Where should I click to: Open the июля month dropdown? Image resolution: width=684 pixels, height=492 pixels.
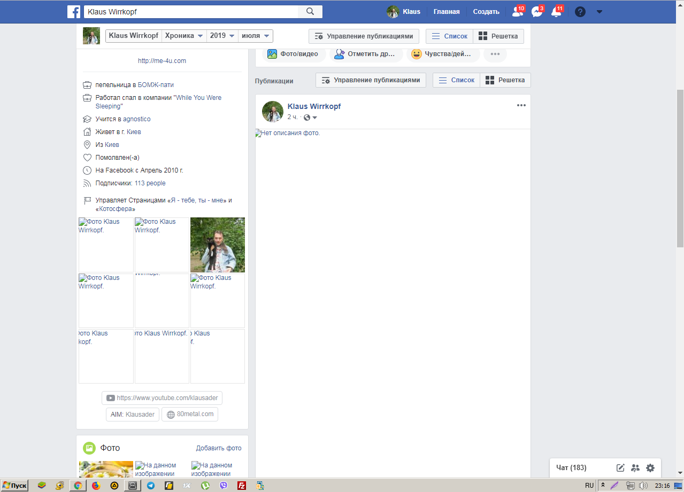(x=256, y=36)
